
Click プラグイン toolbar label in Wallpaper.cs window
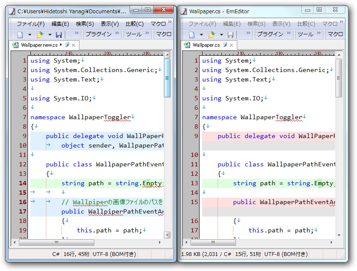[x=270, y=34]
